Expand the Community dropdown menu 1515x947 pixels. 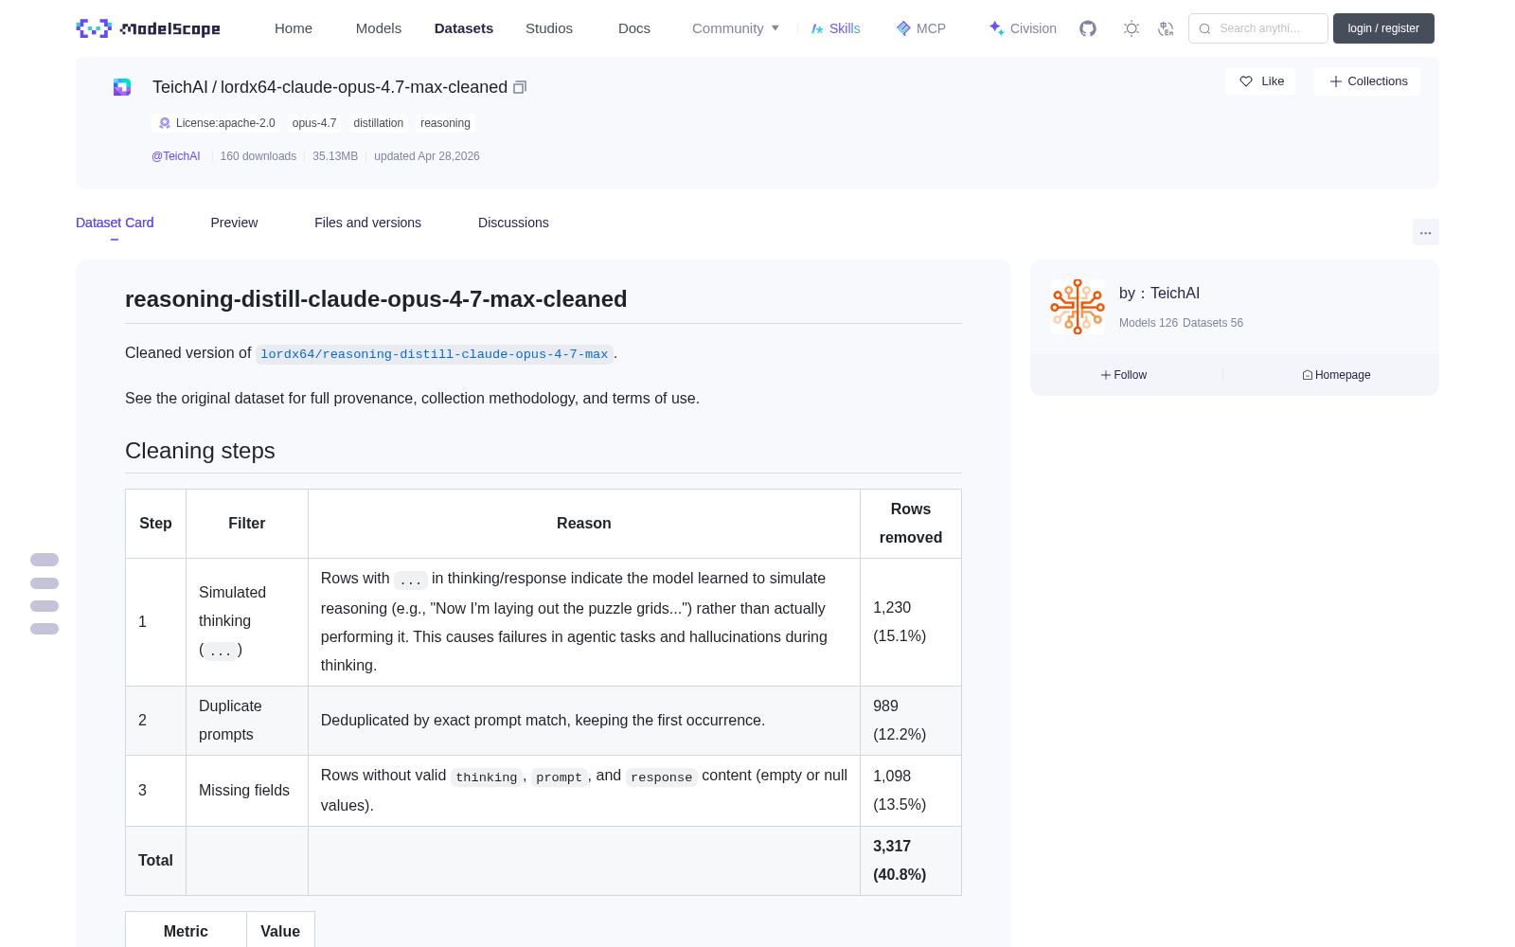(736, 28)
